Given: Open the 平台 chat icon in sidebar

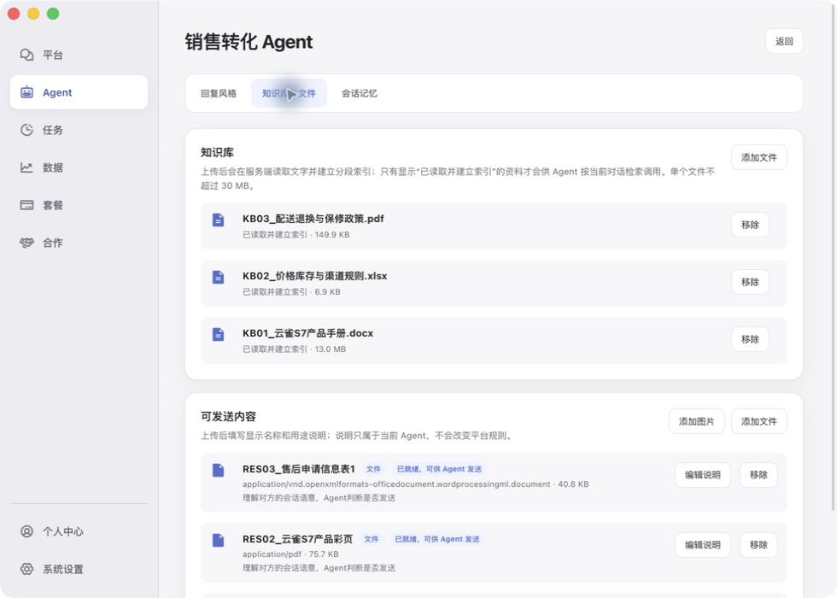Looking at the screenshot, I should (26, 55).
